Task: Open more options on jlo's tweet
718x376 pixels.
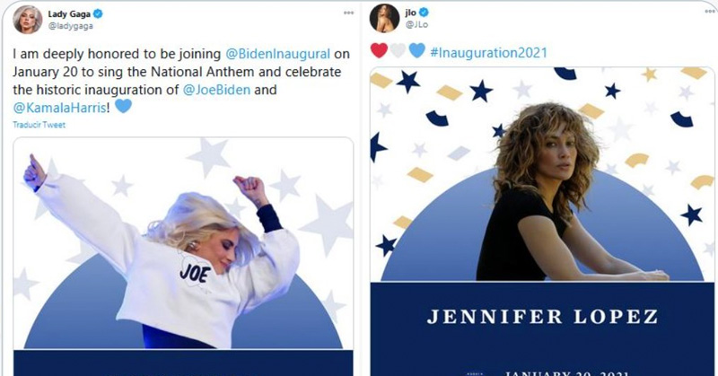Action: pos(710,11)
